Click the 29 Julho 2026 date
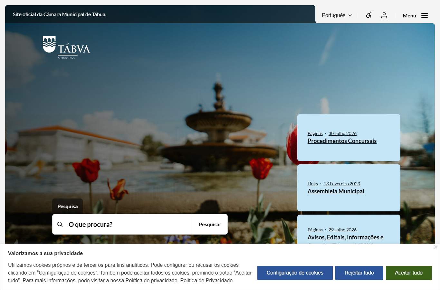Image resolution: width=440 pixels, height=290 pixels. 342,230
